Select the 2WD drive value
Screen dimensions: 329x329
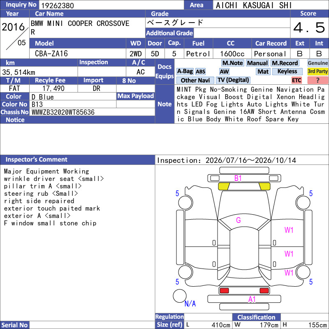coord(136,54)
